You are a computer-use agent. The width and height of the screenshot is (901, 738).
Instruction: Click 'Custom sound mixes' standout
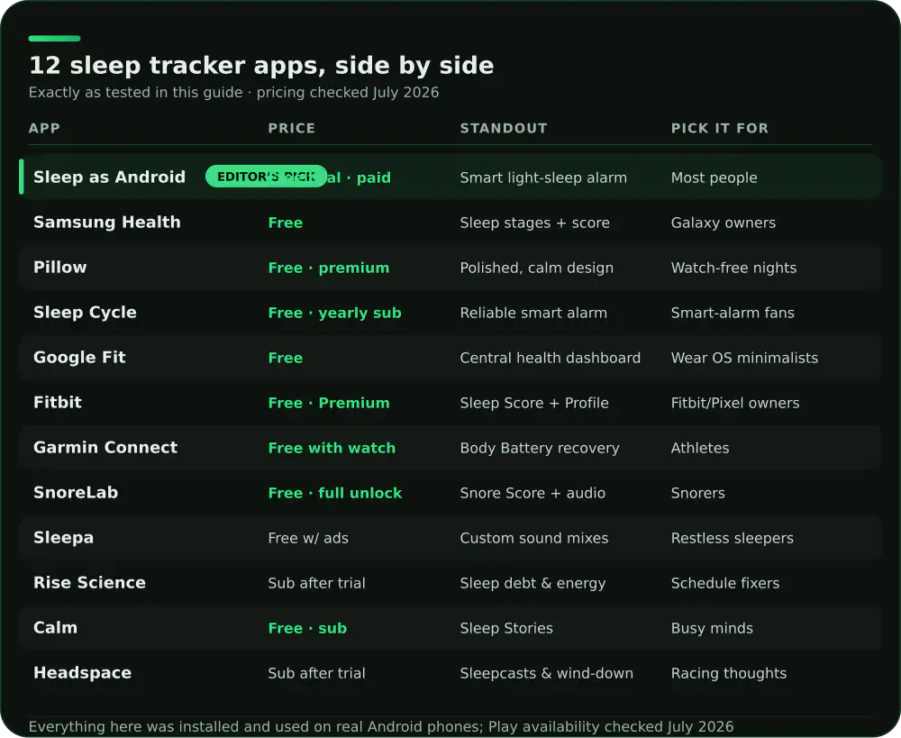pyautogui.click(x=533, y=538)
